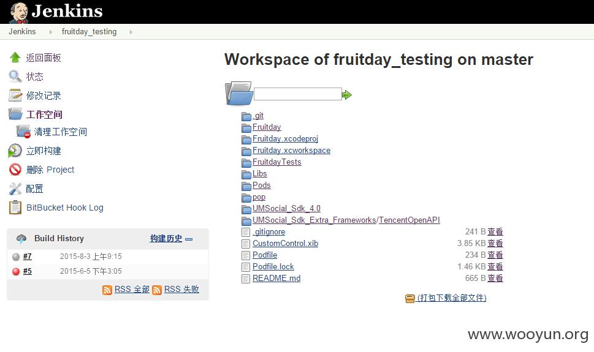Click the red status ball for build #5

16,271
